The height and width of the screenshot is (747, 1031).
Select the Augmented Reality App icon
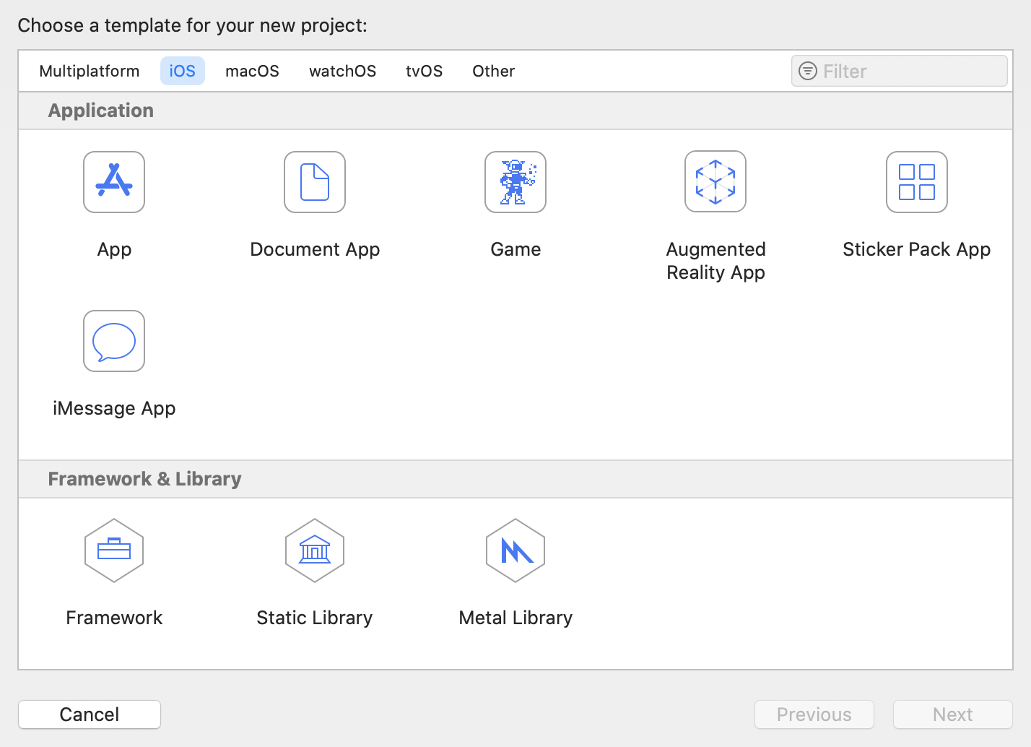click(x=715, y=181)
